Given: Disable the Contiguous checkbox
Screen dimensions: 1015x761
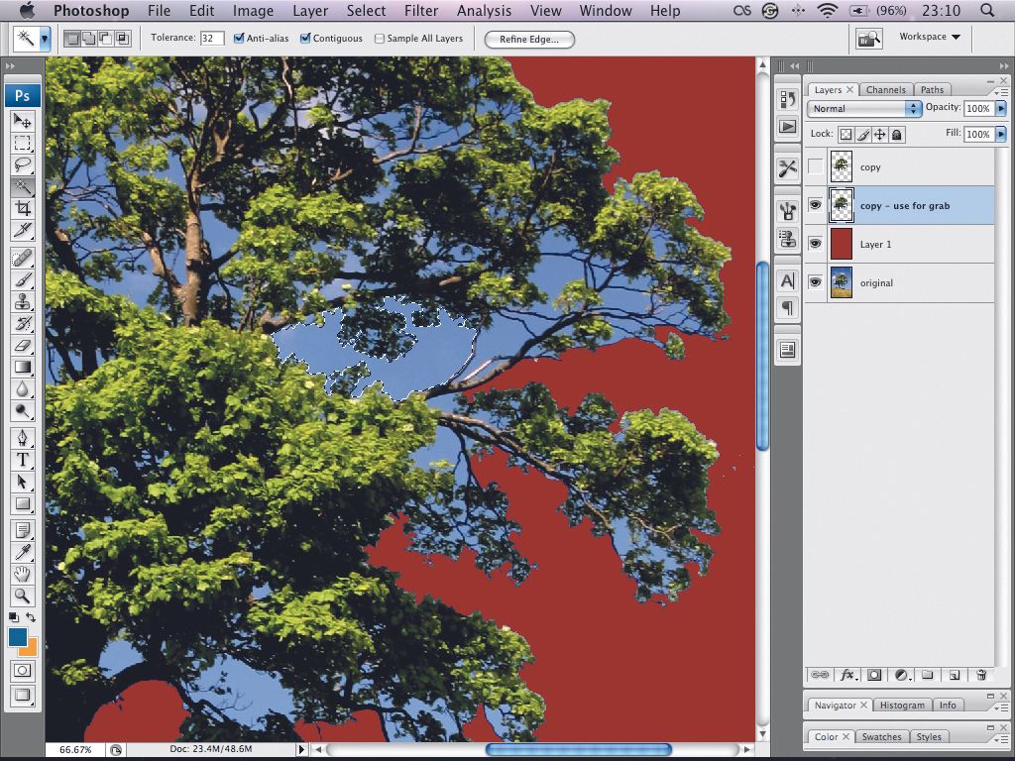Looking at the screenshot, I should point(305,38).
